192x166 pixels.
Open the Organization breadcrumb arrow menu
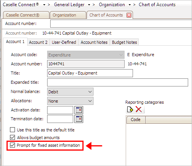point(130,5)
